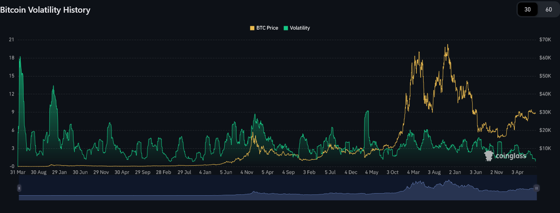The height and width of the screenshot is (213, 560).
Task: Click the highest BTC price peak on chart
Action: [x=447, y=45]
